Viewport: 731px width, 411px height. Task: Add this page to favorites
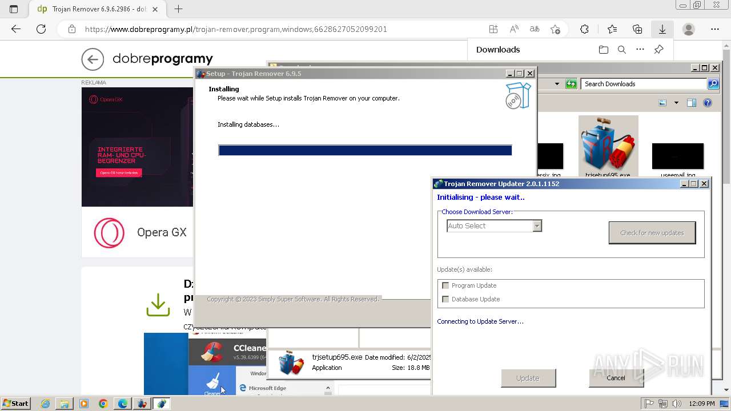(555, 29)
